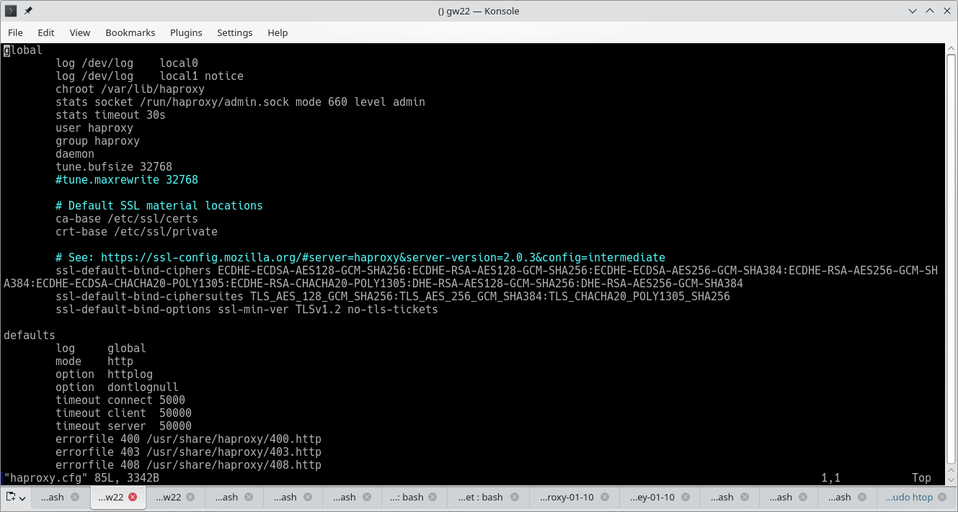Close the second ...w22 tab
The image size is (958, 512).
(192, 497)
